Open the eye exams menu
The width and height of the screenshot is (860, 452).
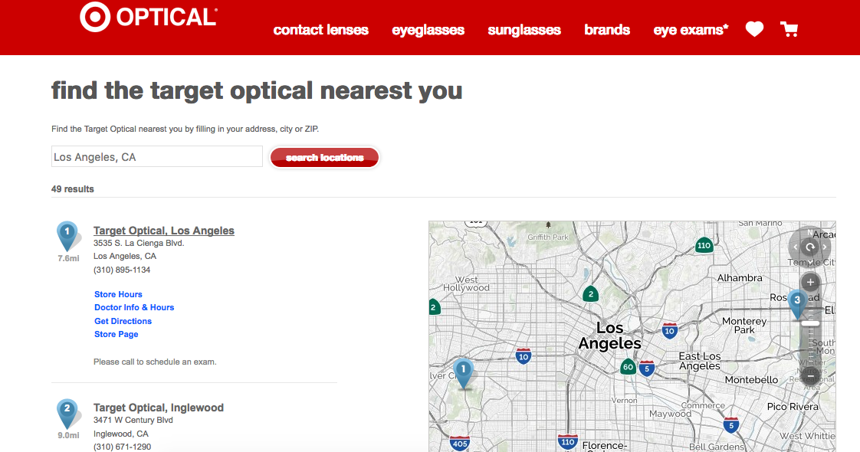click(x=691, y=30)
